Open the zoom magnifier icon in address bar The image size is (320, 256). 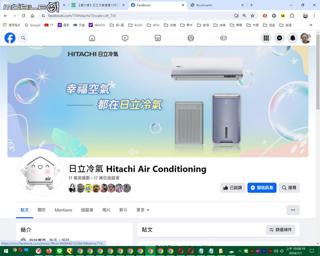point(244,16)
